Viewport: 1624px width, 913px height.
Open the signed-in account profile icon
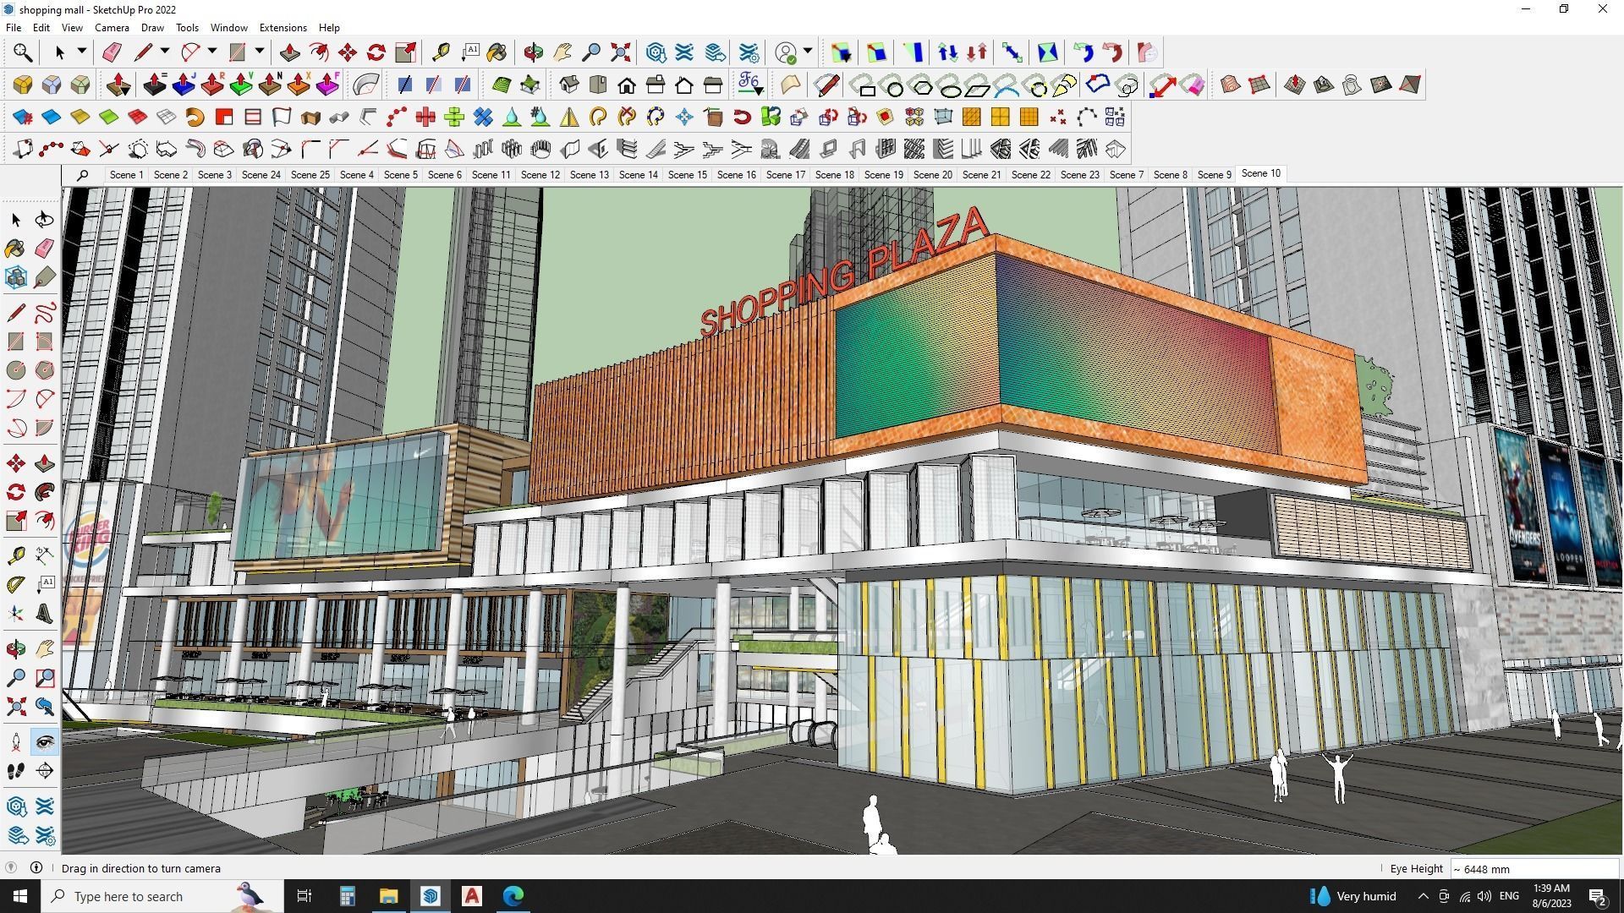point(787,53)
